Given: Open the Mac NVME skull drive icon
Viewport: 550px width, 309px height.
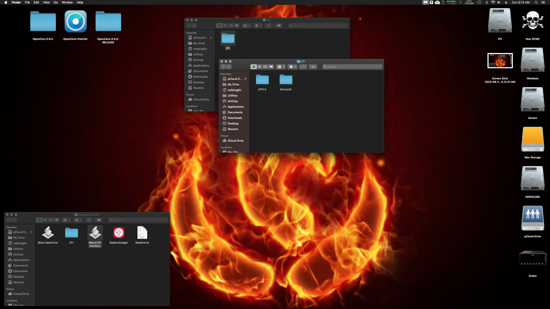Looking at the screenshot, I should click(532, 21).
